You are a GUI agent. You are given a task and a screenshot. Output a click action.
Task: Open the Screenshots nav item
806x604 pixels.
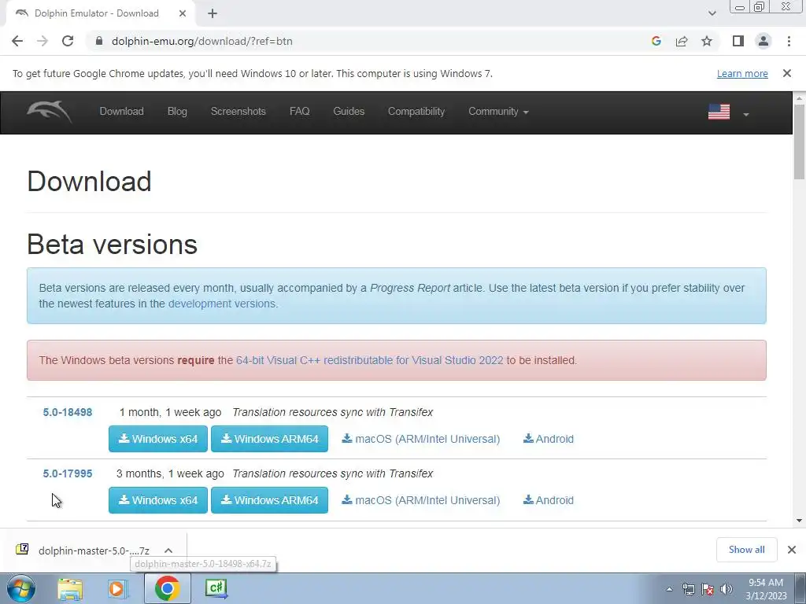point(238,112)
